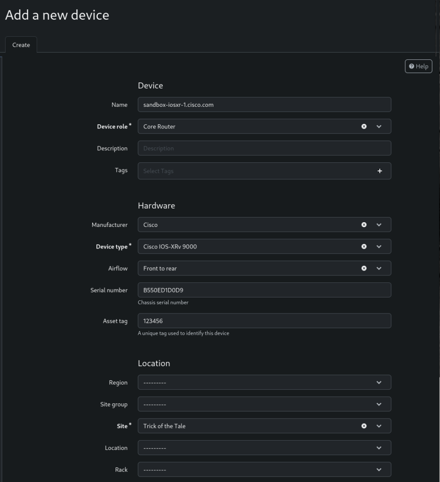Click the plus icon in Tags
440x482 pixels.
[x=380, y=171]
